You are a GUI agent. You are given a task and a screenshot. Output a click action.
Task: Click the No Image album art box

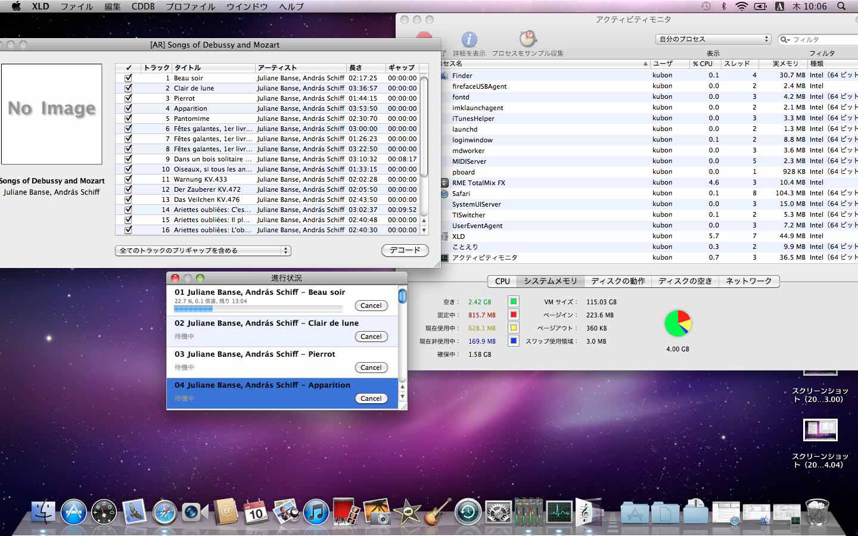point(52,114)
